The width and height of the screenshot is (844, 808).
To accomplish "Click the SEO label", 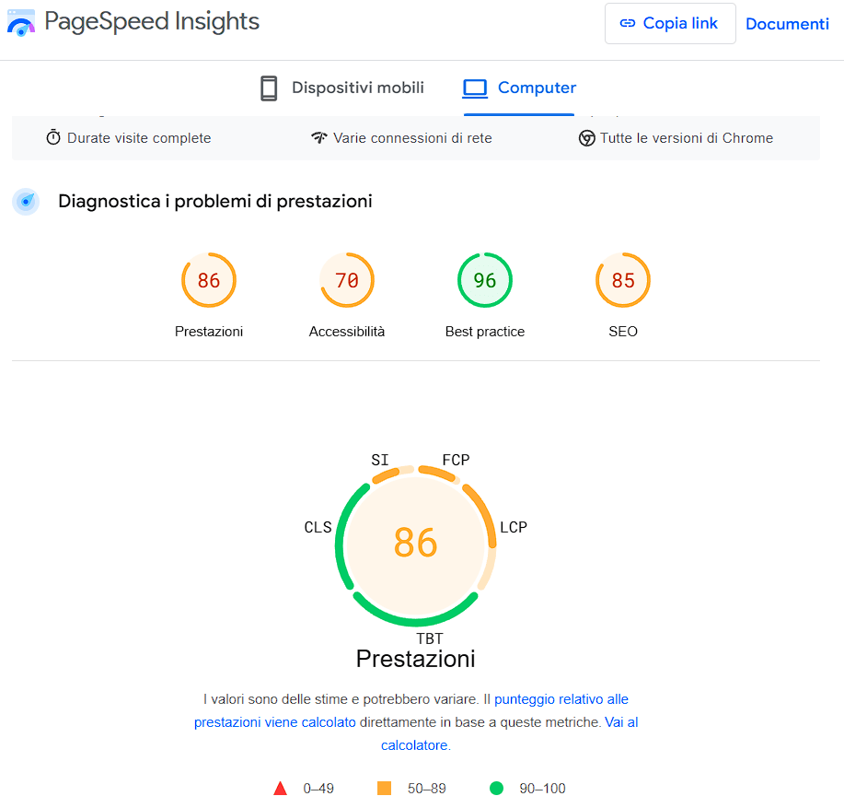I will click(623, 332).
